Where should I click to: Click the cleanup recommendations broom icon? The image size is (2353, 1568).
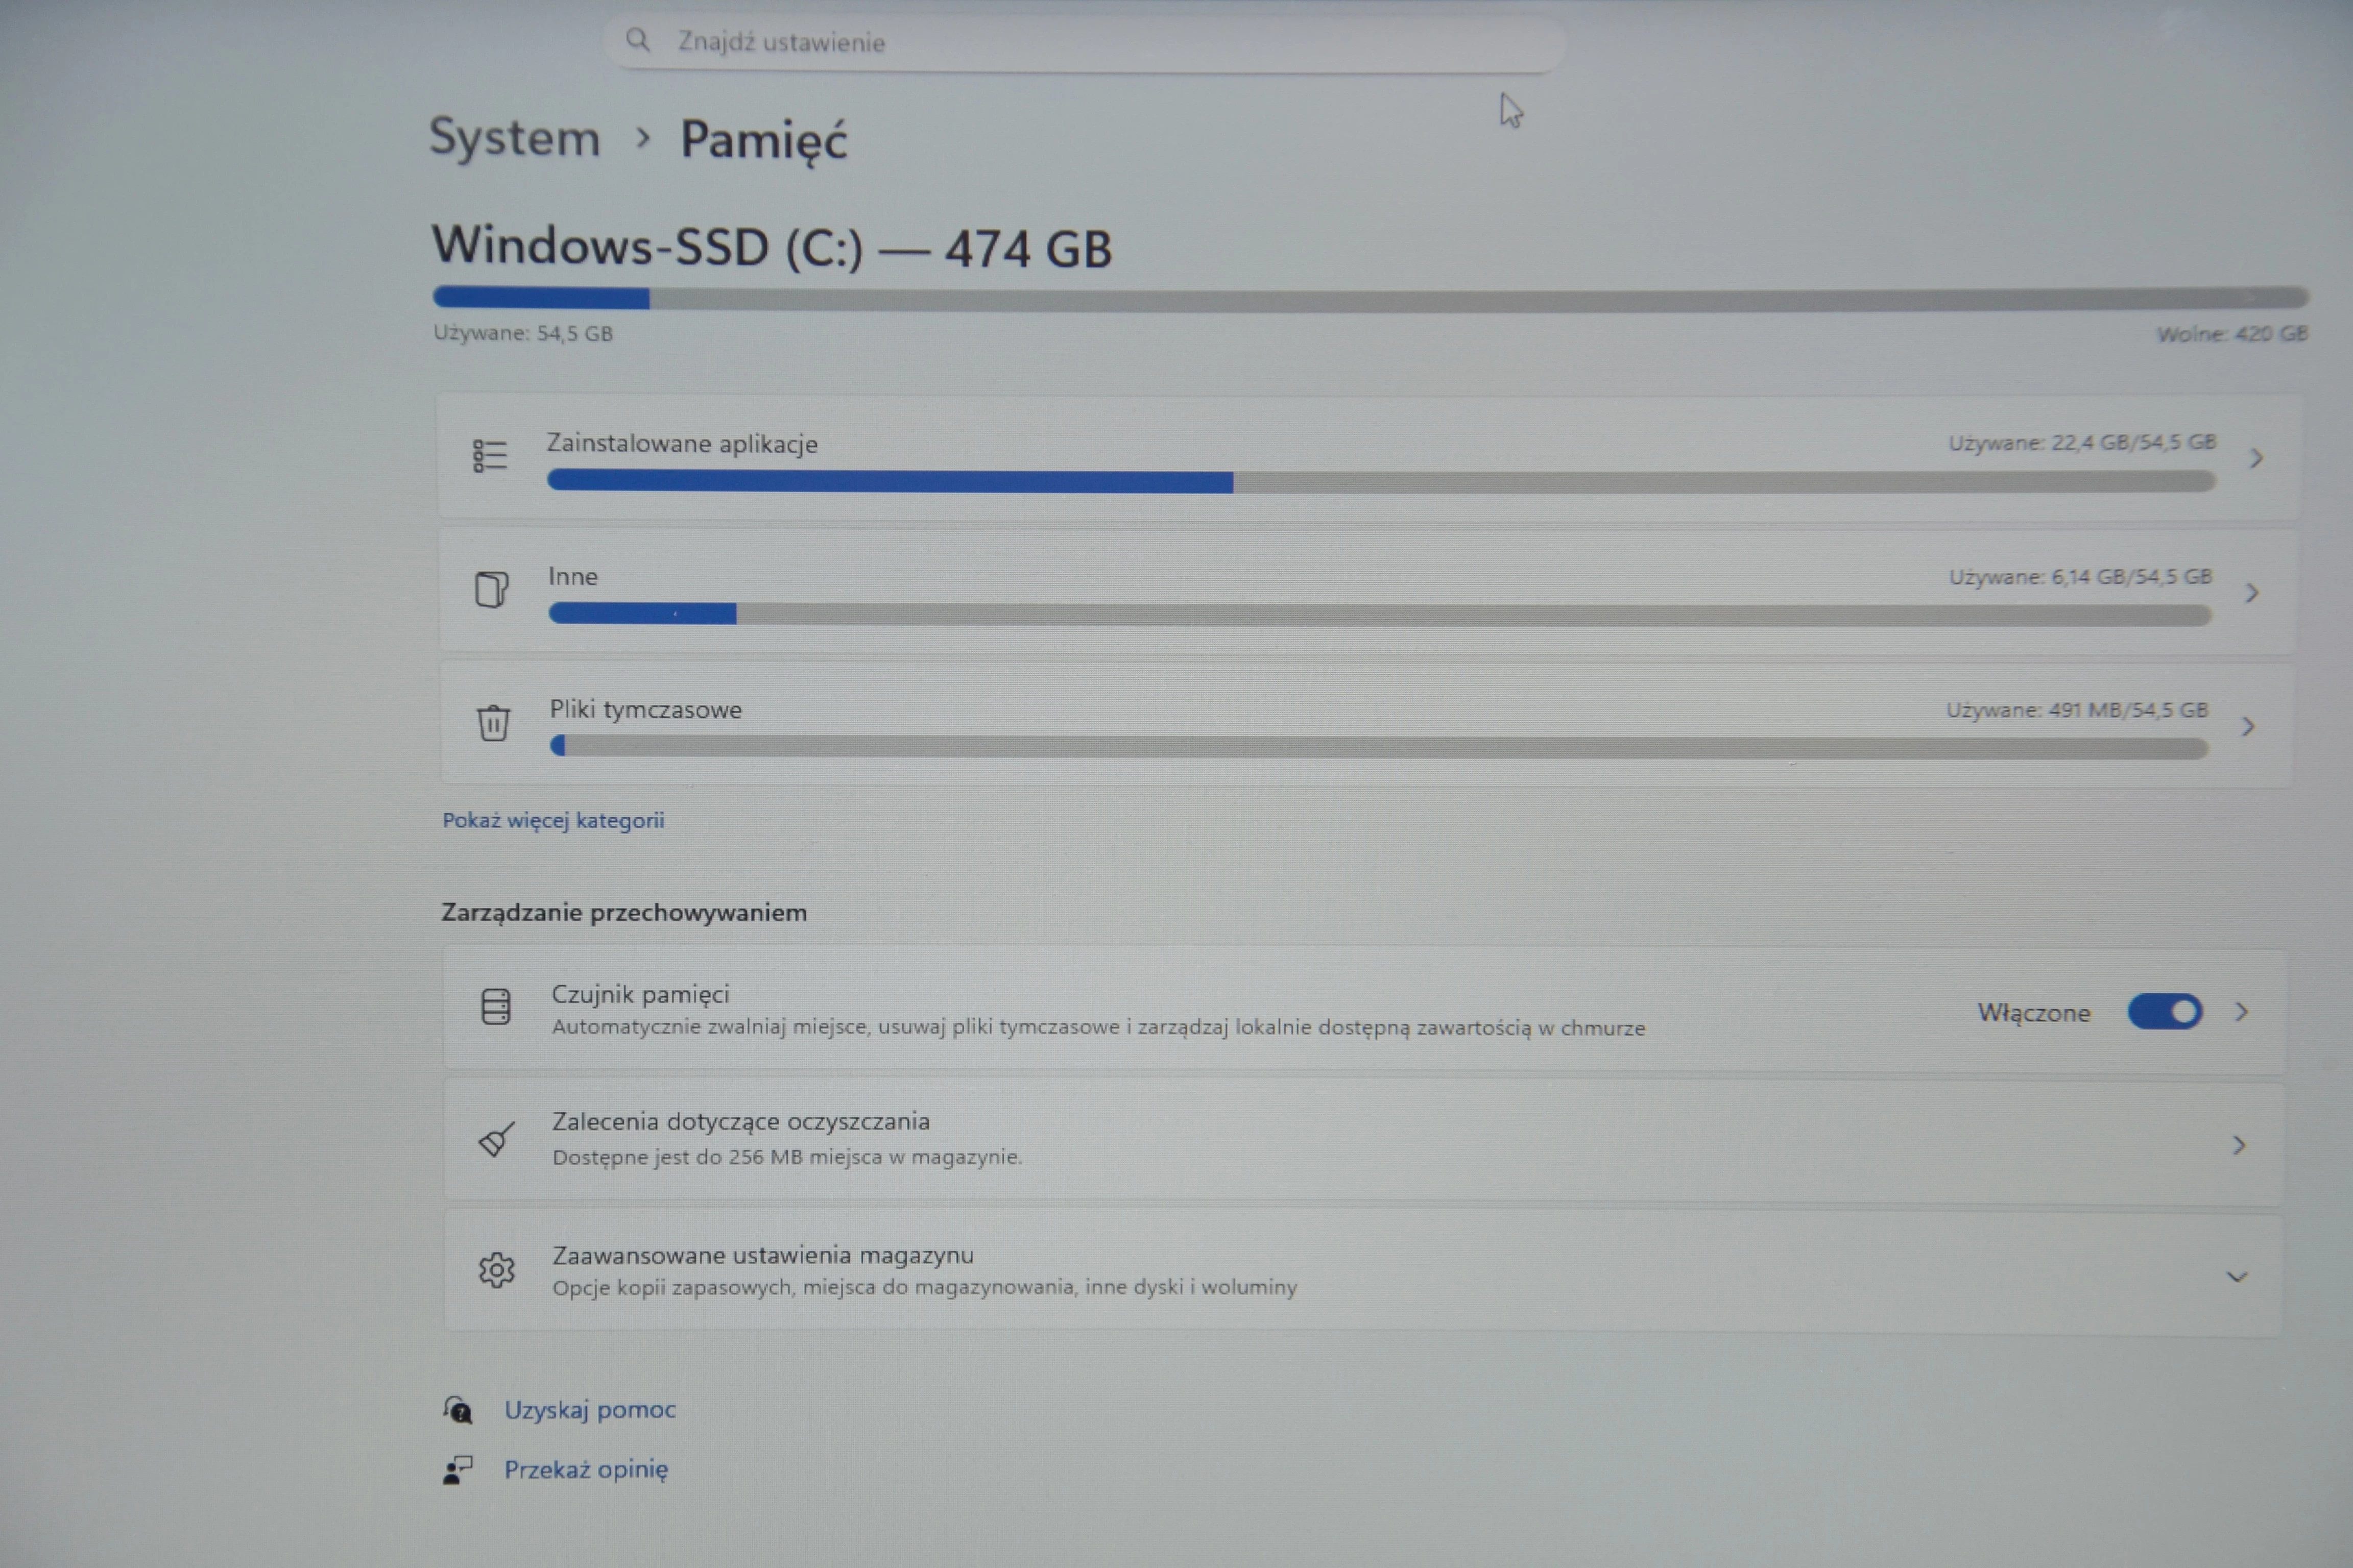click(496, 1139)
